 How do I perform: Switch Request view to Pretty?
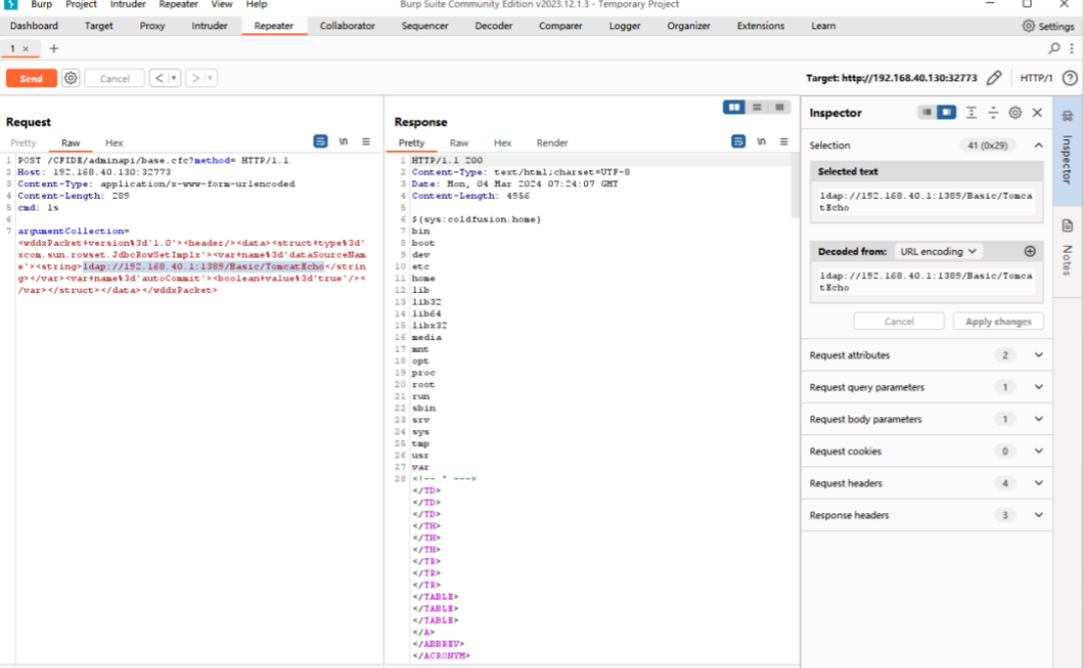pyautogui.click(x=23, y=143)
